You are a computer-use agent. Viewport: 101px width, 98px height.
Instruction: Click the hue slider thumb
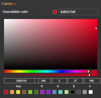(88, 71)
